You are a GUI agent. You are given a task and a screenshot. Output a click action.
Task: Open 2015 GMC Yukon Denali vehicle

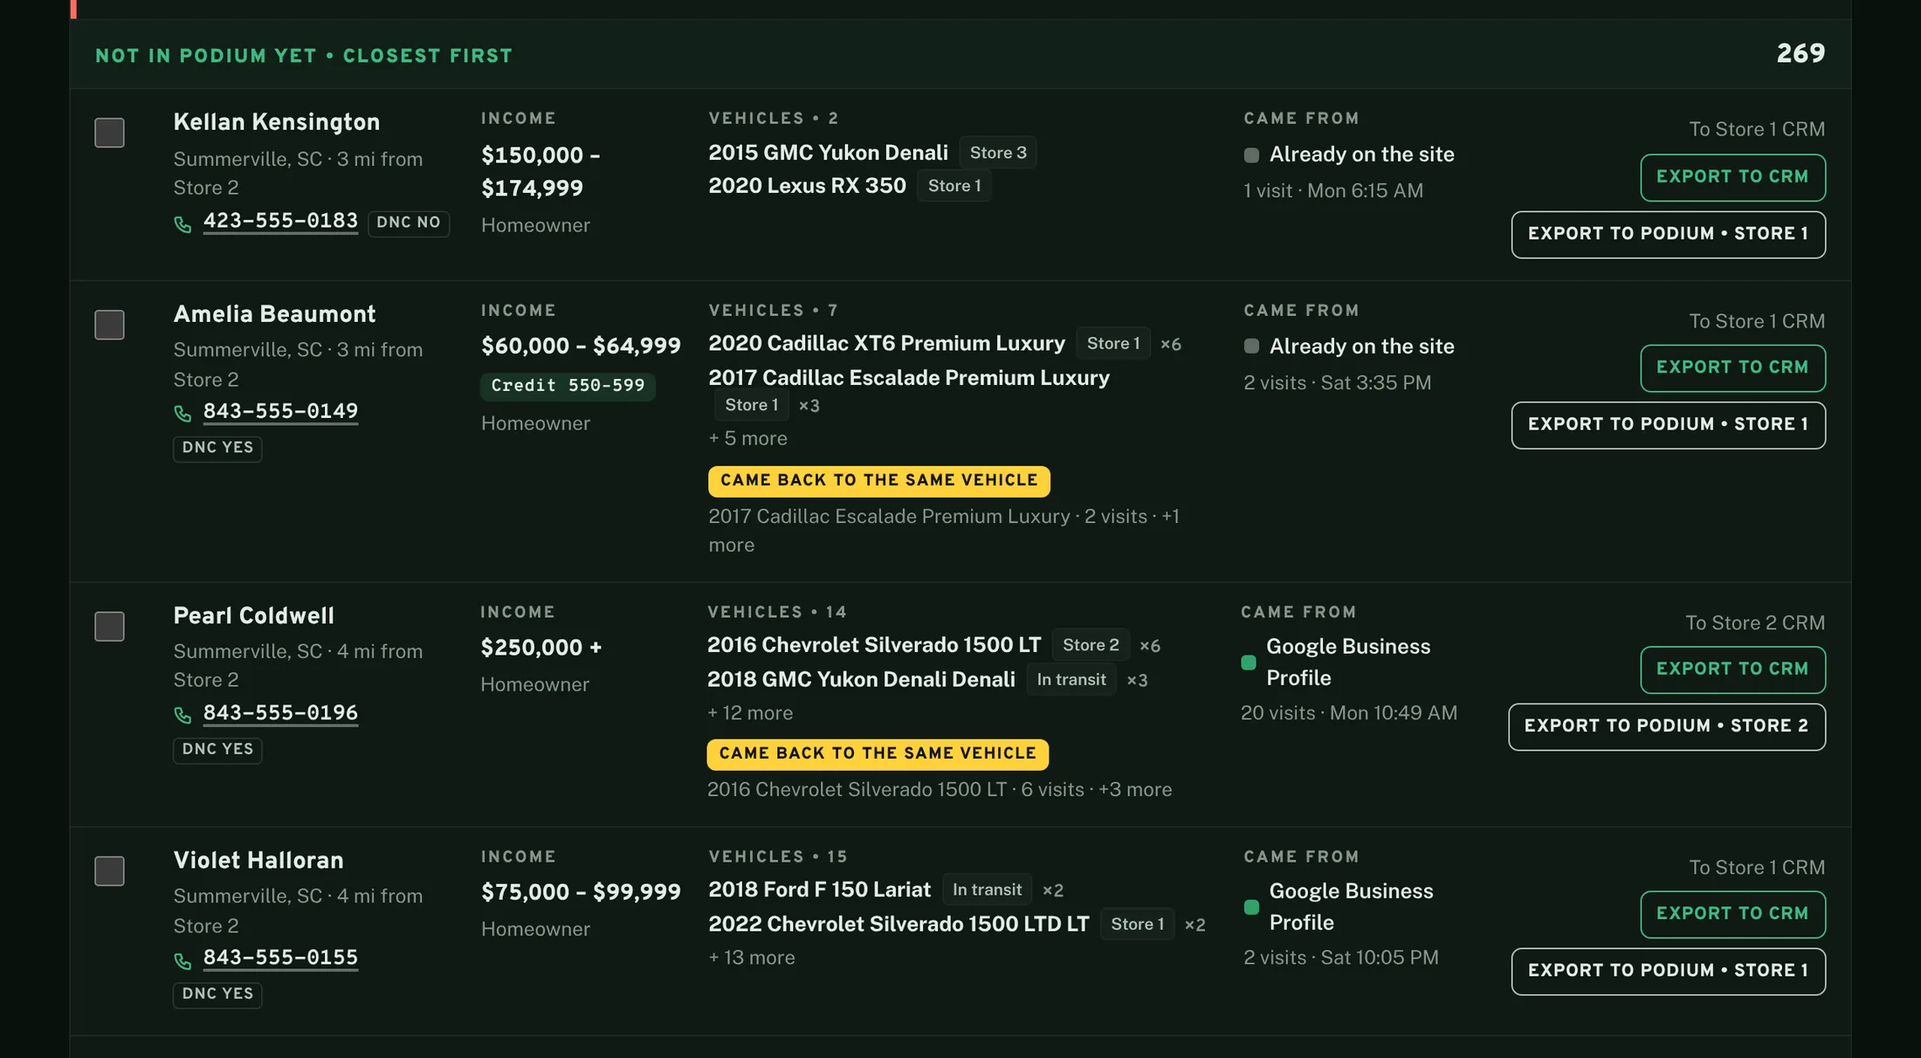tap(828, 153)
